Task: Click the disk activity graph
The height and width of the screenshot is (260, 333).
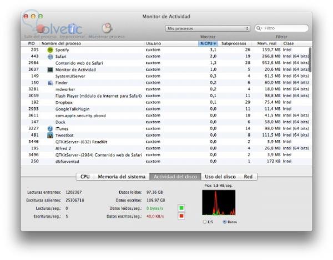Action: point(219,203)
